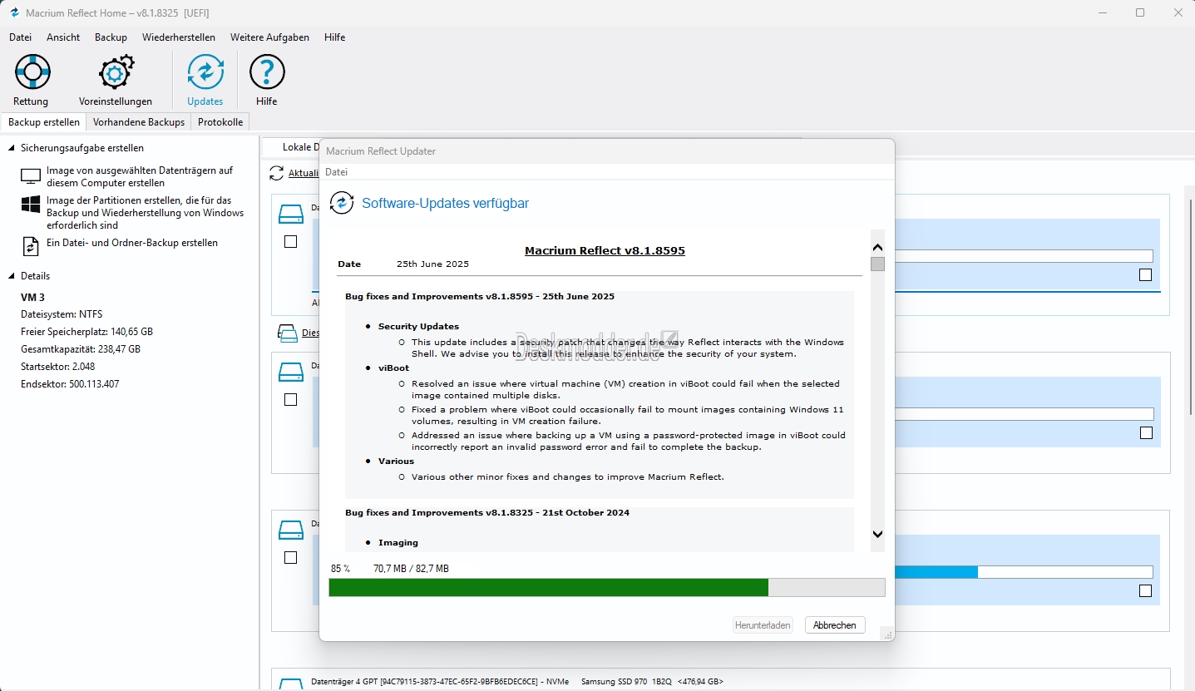This screenshot has height=691, width=1195.
Task: Click the release notes scroll-down arrow
Action: click(877, 534)
